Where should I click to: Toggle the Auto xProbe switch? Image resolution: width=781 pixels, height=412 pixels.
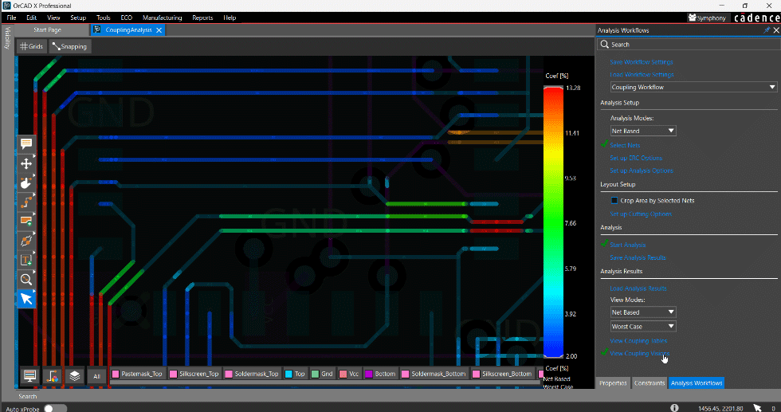55,407
